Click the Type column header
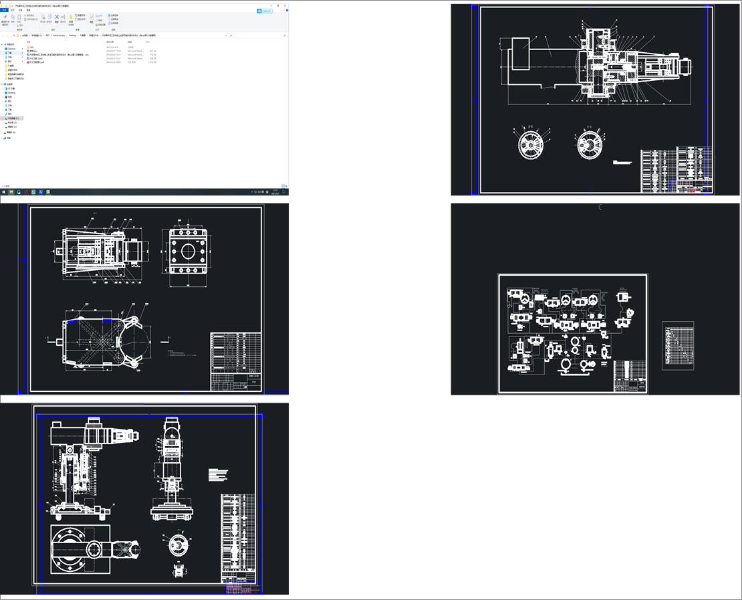The image size is (742, 600). (130, 41)
